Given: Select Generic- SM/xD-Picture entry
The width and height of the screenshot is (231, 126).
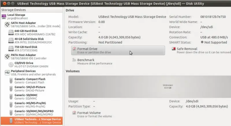Looking at the screenshot, I should [x=31, y=89].
